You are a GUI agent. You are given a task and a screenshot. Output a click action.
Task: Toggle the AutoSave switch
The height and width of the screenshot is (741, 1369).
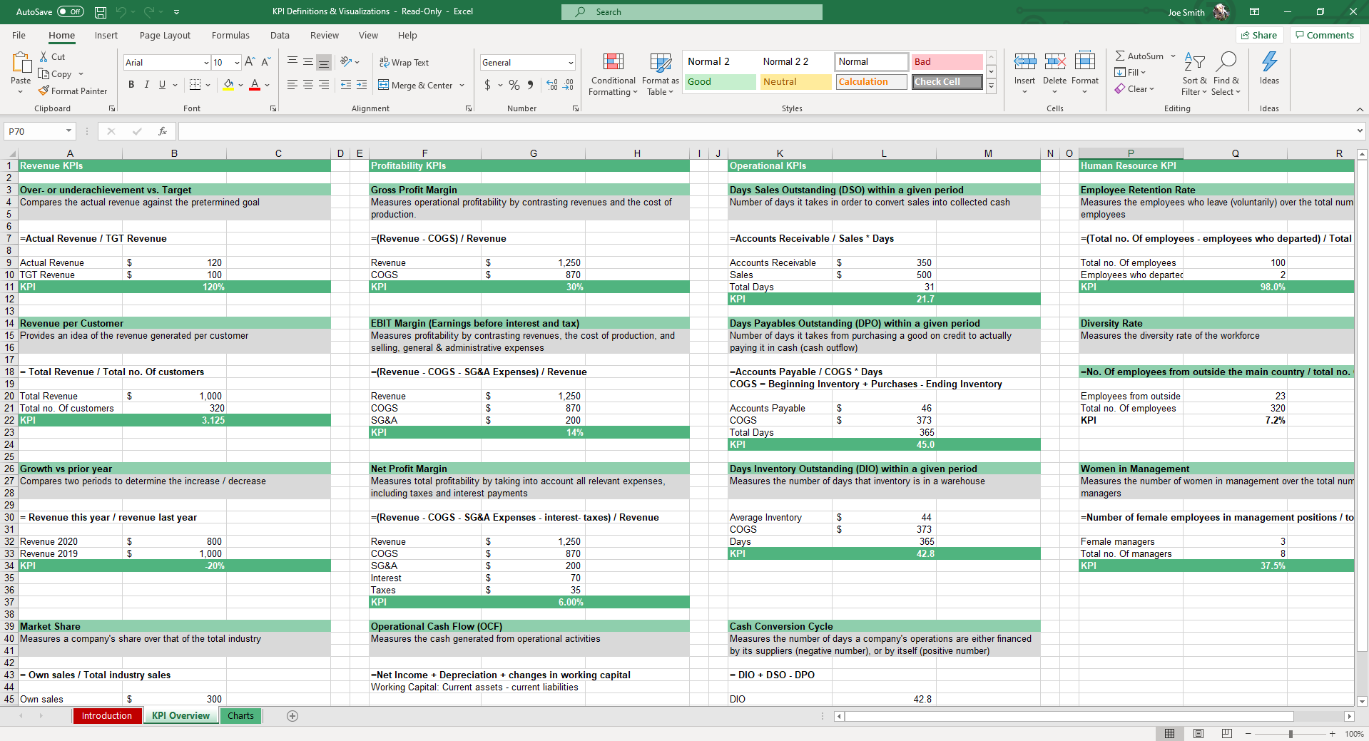(x=71, y=12)
